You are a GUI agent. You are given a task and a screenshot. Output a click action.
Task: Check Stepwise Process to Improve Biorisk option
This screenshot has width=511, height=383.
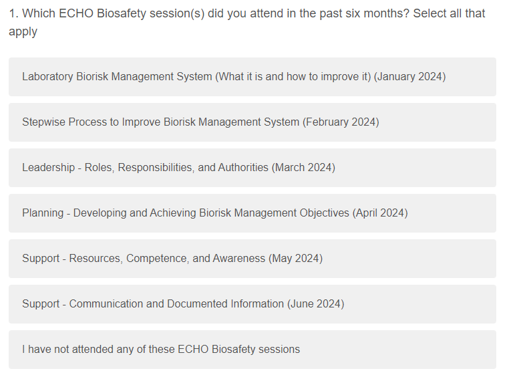[x=200, y=122]
